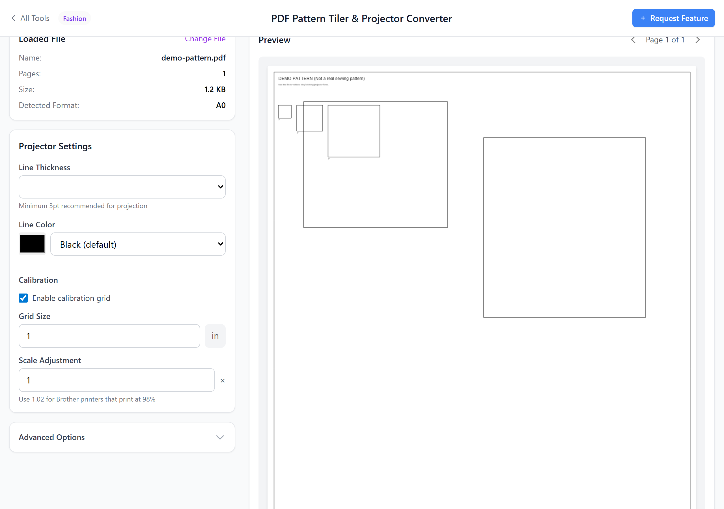Click the Line Thickness dropdown arrow
Image resolution: width=724 pixels, height=509 pixels.
coord(220,187)
